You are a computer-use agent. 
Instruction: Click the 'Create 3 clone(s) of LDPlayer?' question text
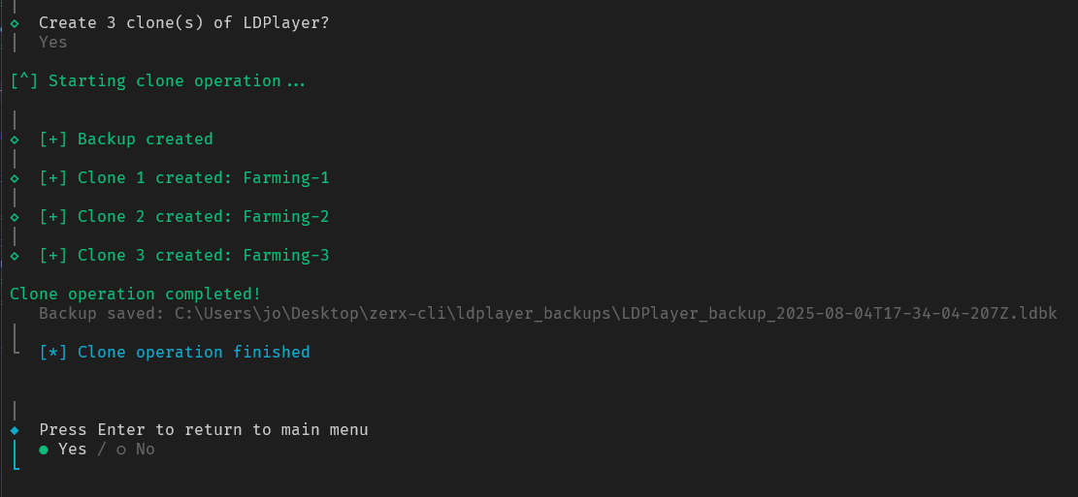(184, 23)
